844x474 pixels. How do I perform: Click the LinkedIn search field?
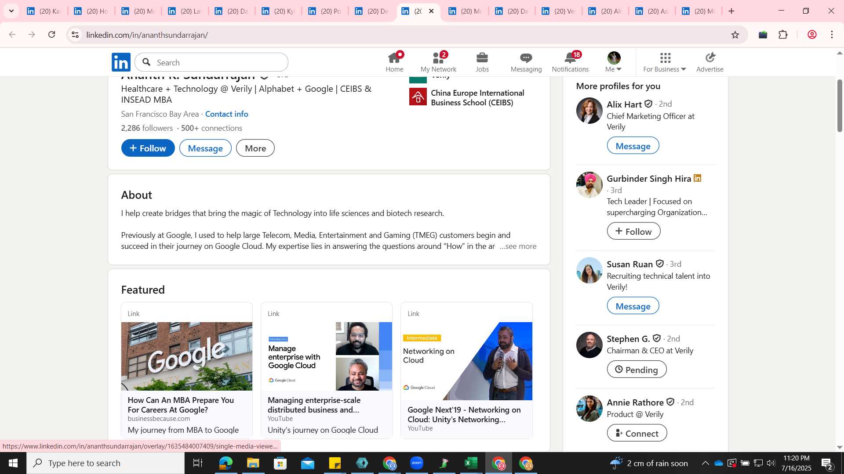coord(211,62)
